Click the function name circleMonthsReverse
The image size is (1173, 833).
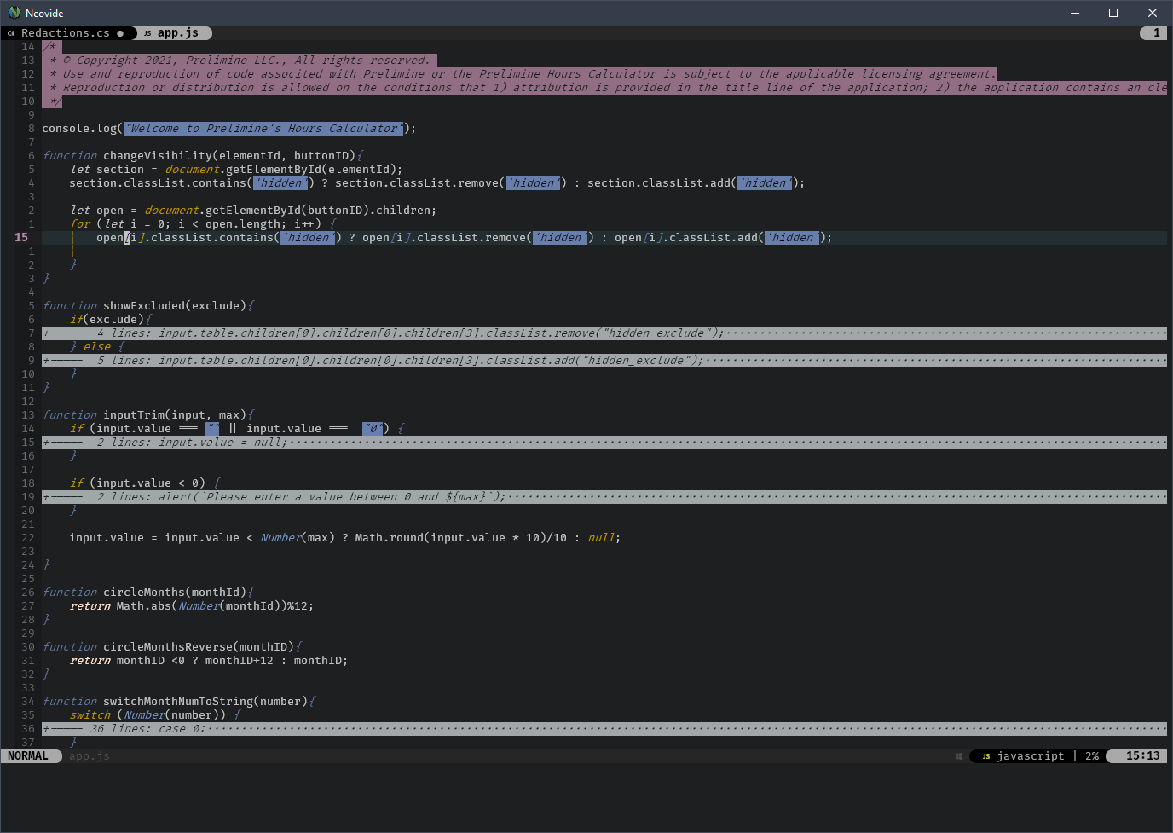[x=168, y=647]
